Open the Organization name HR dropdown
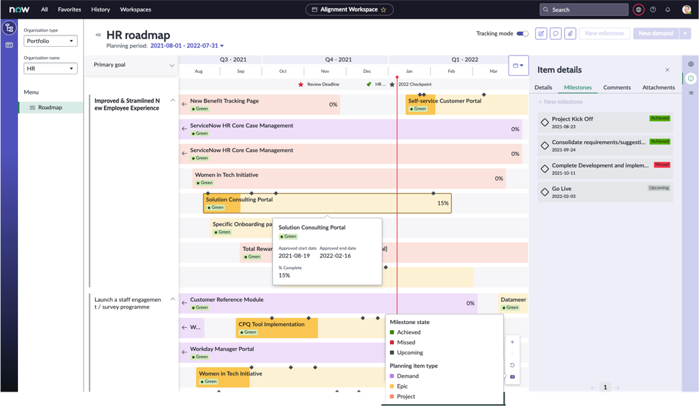 50,68
